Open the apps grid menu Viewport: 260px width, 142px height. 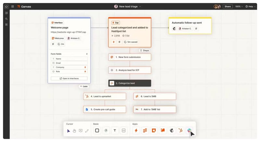pyautogui.click(x=13, y=6)
